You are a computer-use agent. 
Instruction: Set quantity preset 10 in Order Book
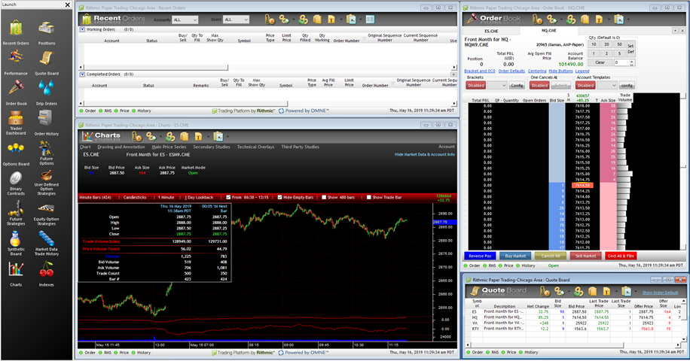594,44
